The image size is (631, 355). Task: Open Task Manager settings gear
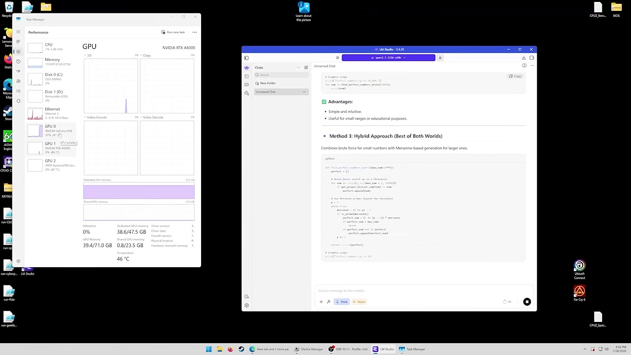(x=18, y=261)
